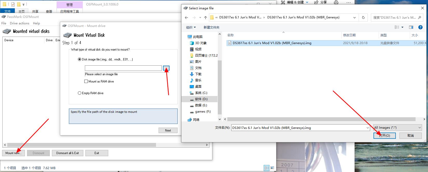Click the 新建文件夹 button
Image resolution: width=428 pixels, height=172 pixels.
[211, 27]
